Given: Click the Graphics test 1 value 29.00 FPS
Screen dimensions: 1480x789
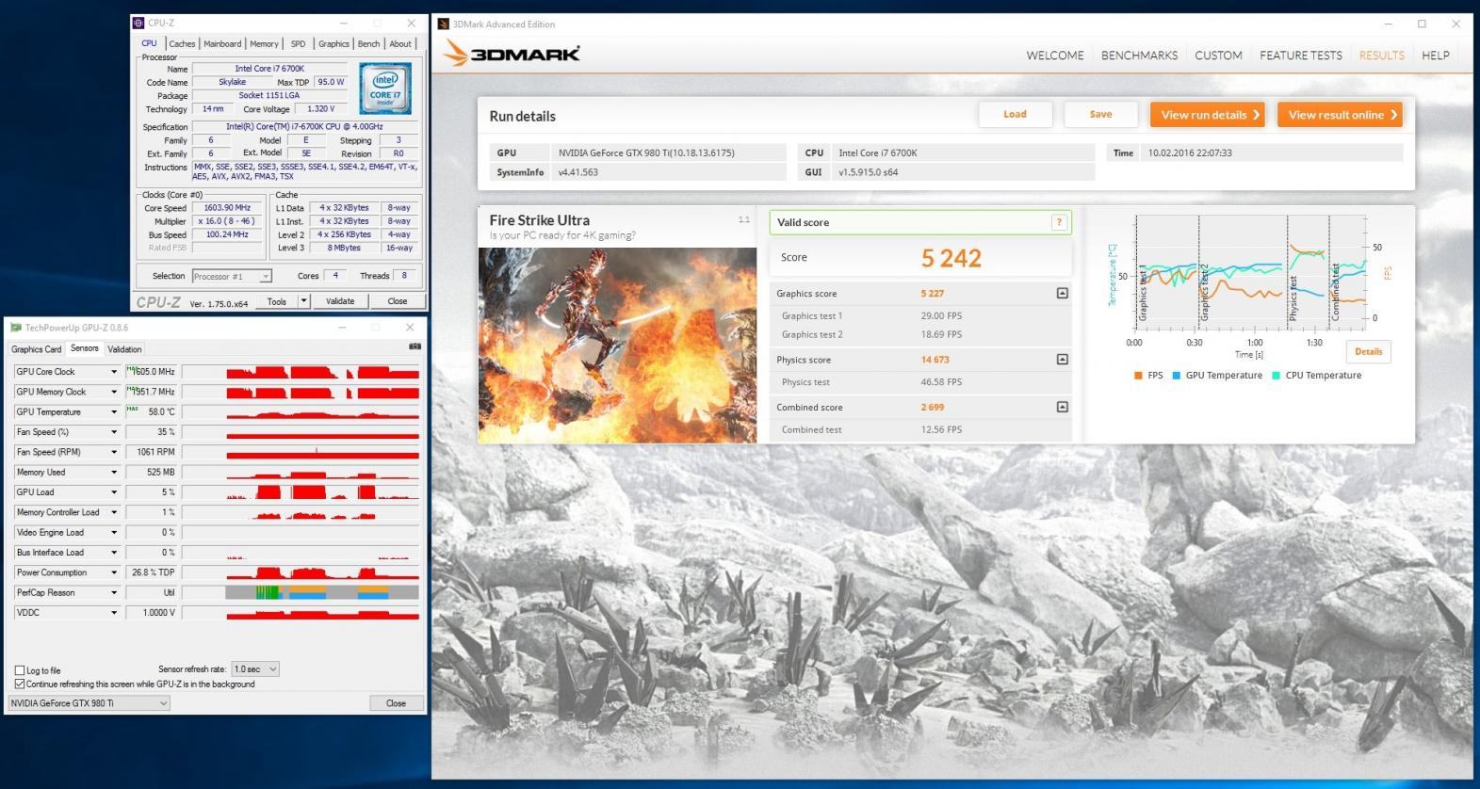Looking at the screenshot, I should (941, 316).
